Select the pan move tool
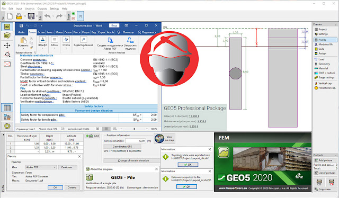The width and height of the screenshot is (339, 198). click(x=7, y=45)
